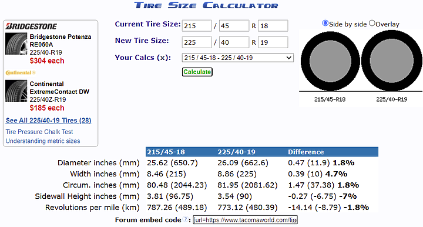Click the revolutions value 773.12 (480.39)
The width and height of the screenshot is (423, 227).
pos(247,207)
